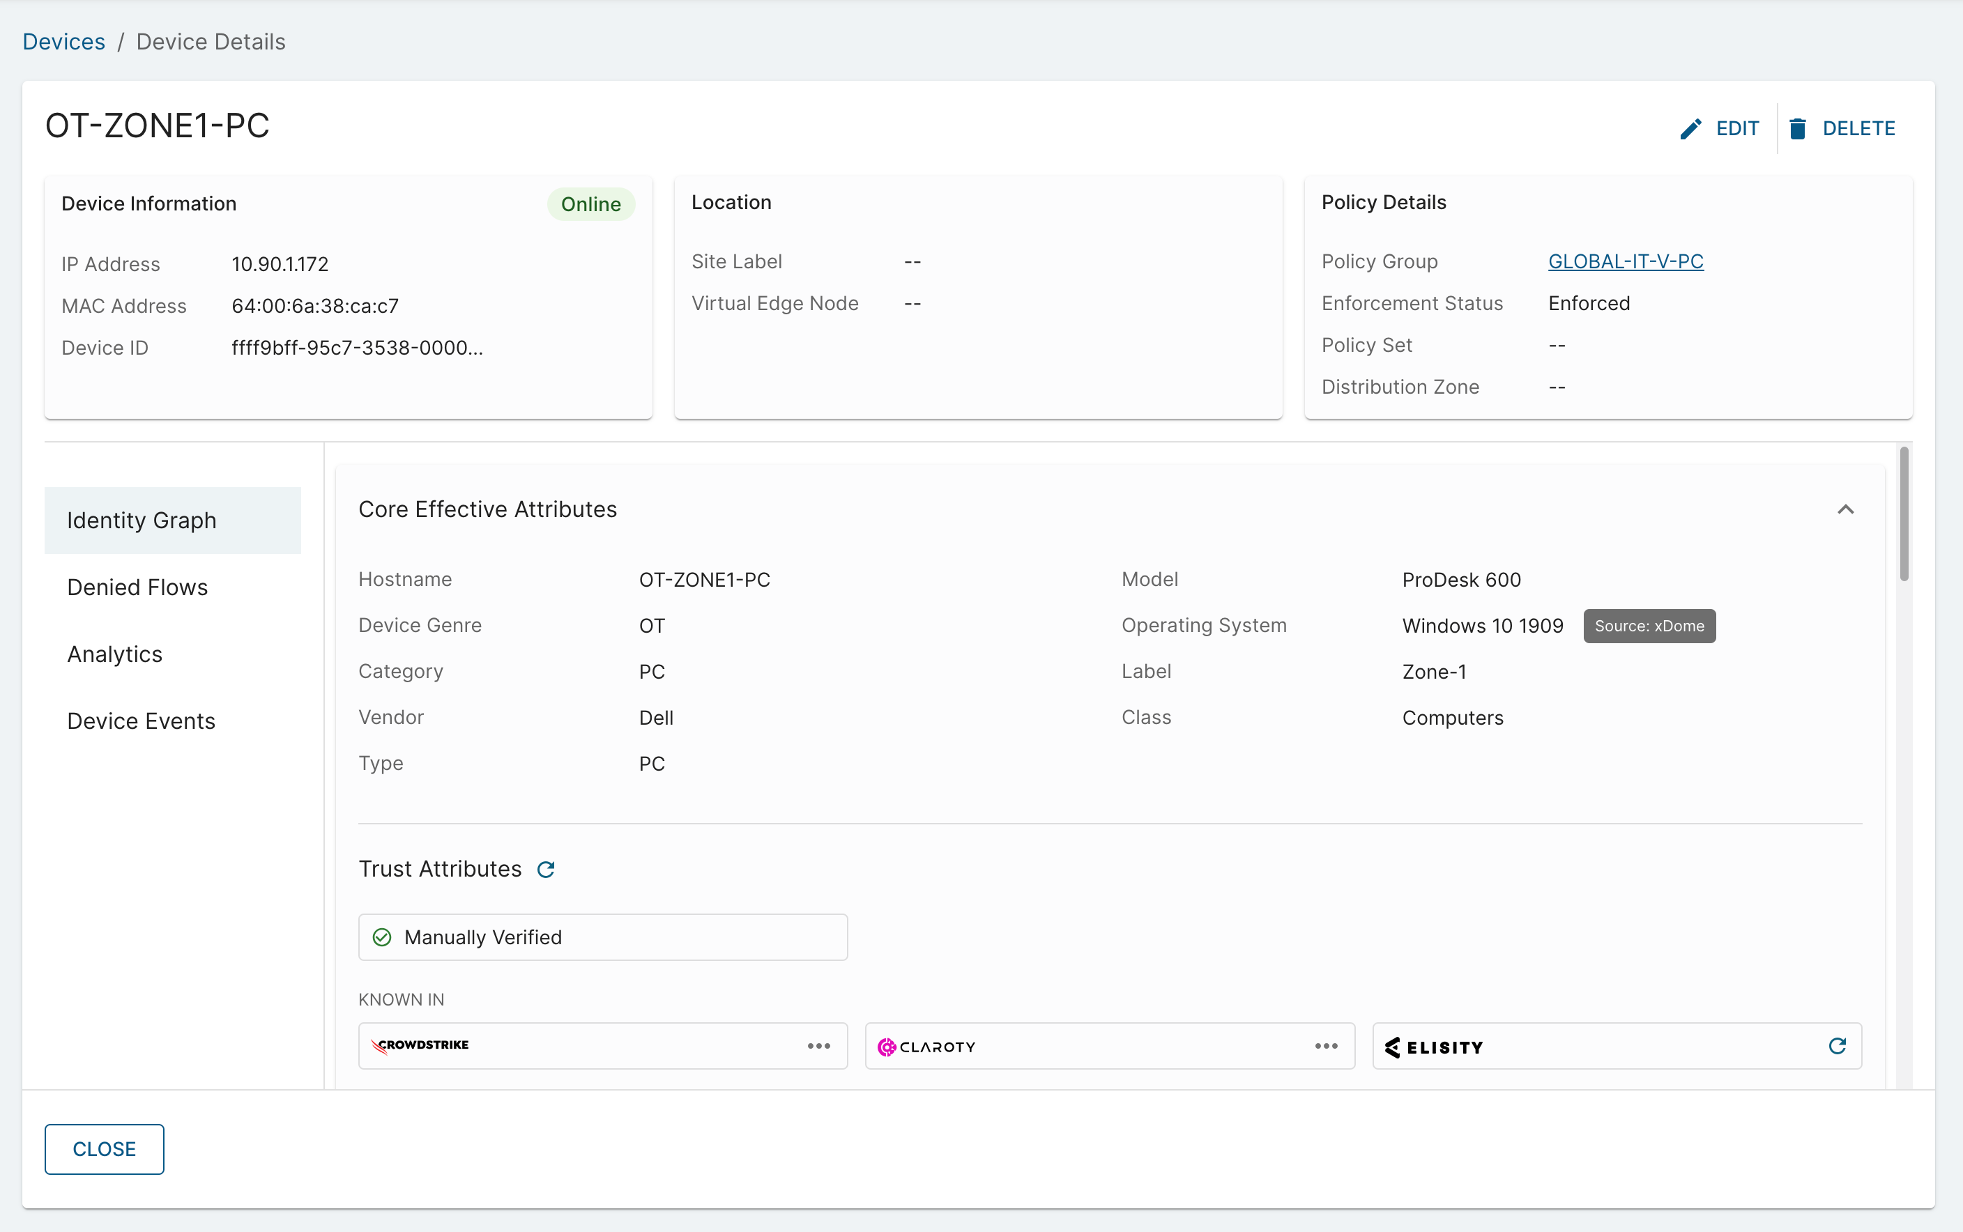Click the Manually Verified check icon
The width and height of the screenshot is (1963, 1232).
[x=381, y=937]
